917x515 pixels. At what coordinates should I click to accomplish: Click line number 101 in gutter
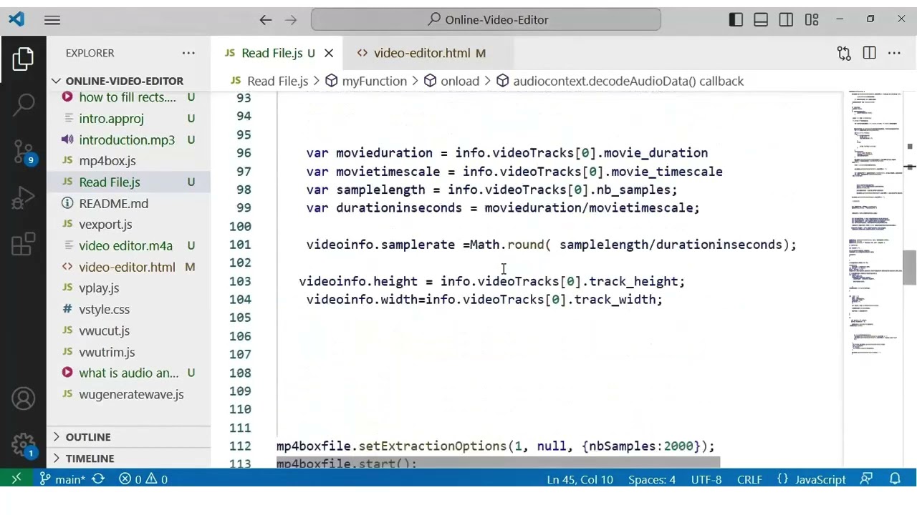(240, 245)
